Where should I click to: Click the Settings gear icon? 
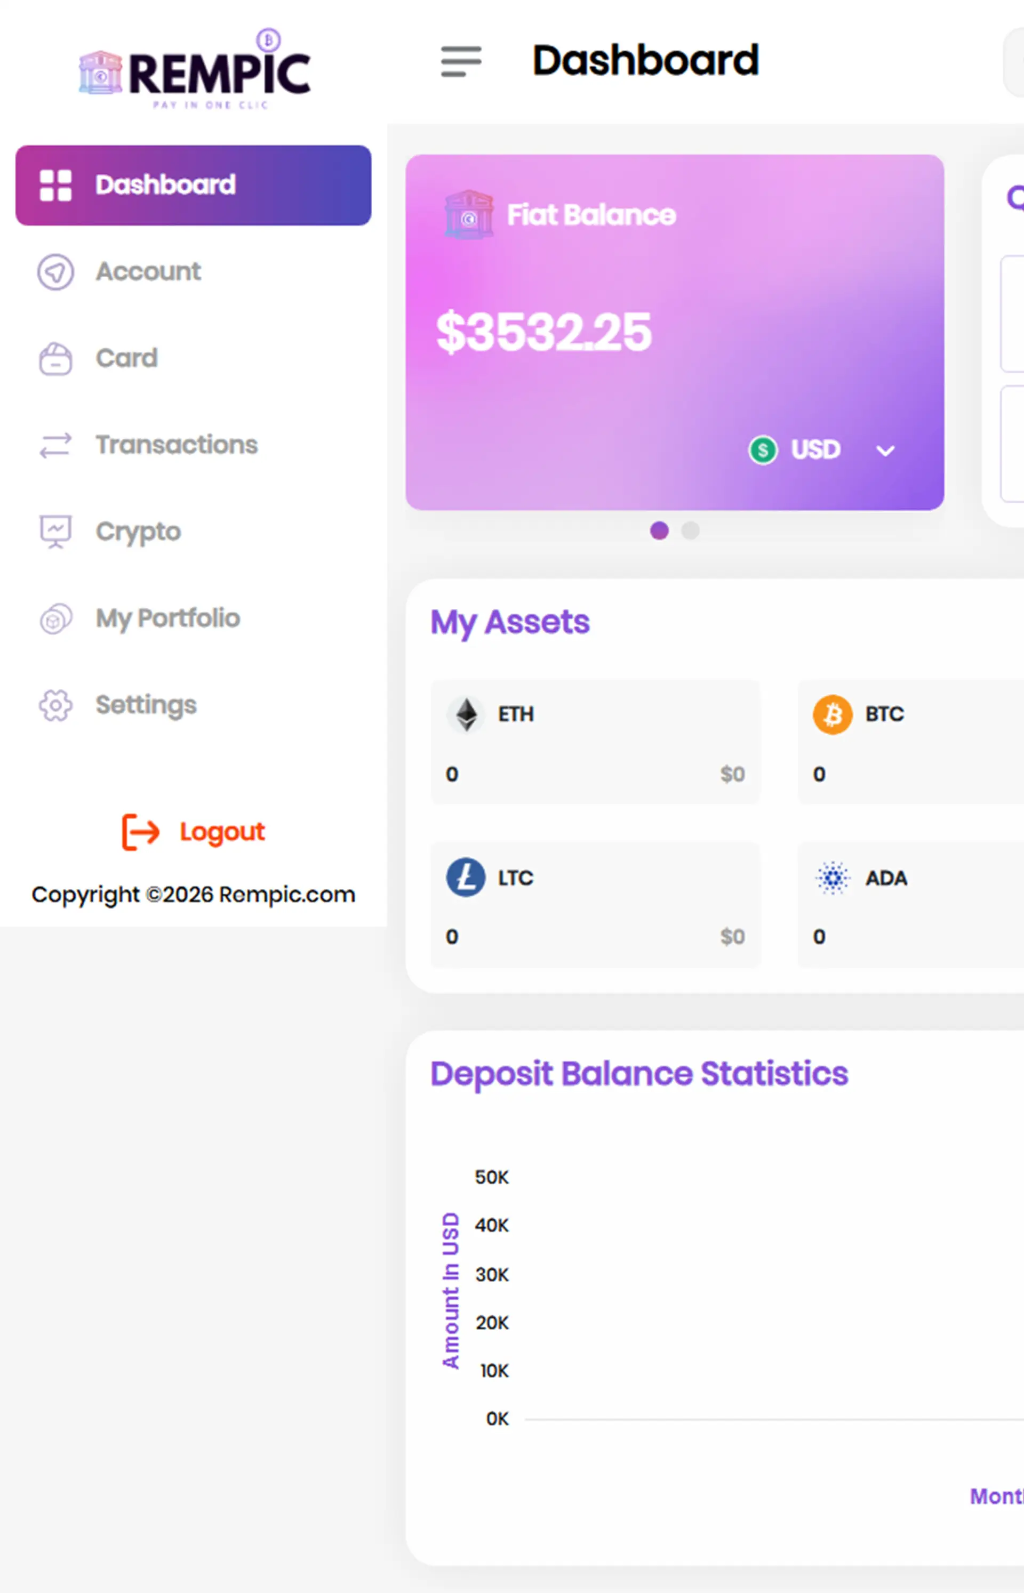pos(55,705)
